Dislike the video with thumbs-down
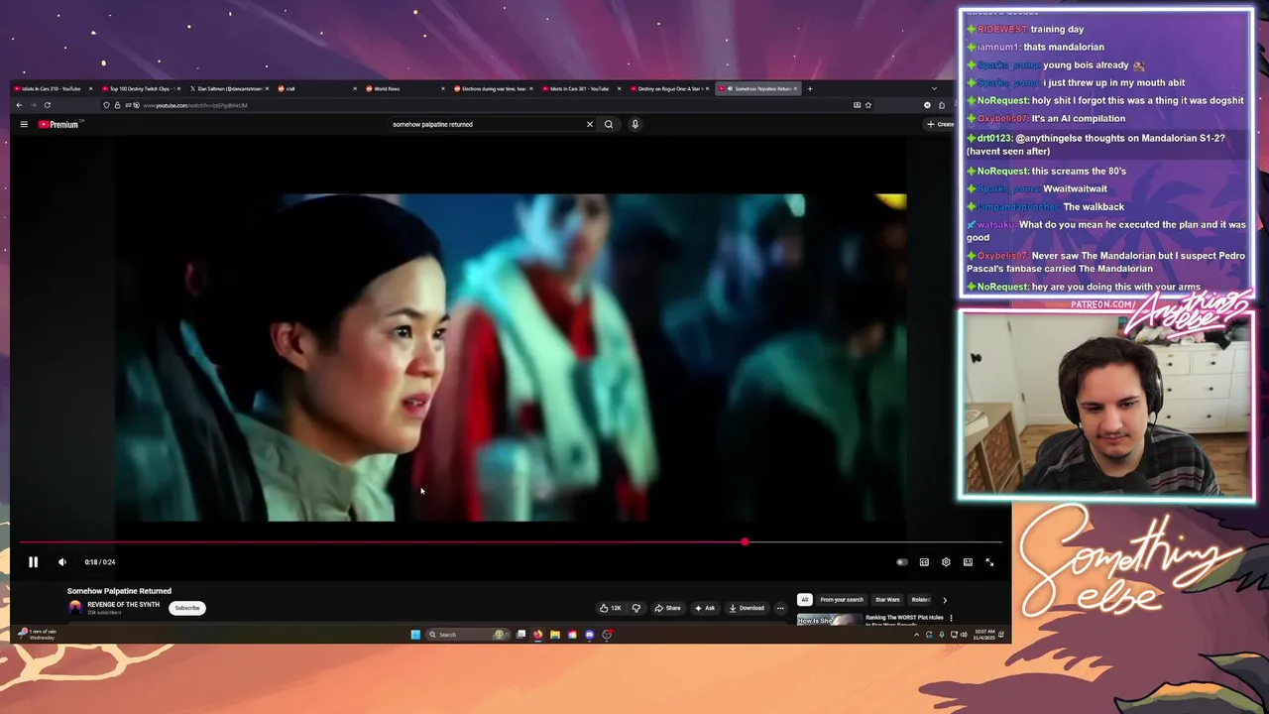The width and height of the screenshot is (1269, 714). tap(636, 608)
